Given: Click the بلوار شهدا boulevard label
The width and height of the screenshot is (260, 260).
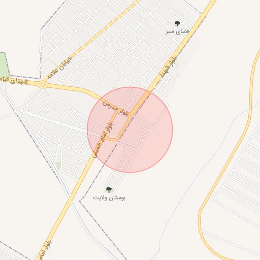Looking at the screenshot, I should tap(169, 67).
